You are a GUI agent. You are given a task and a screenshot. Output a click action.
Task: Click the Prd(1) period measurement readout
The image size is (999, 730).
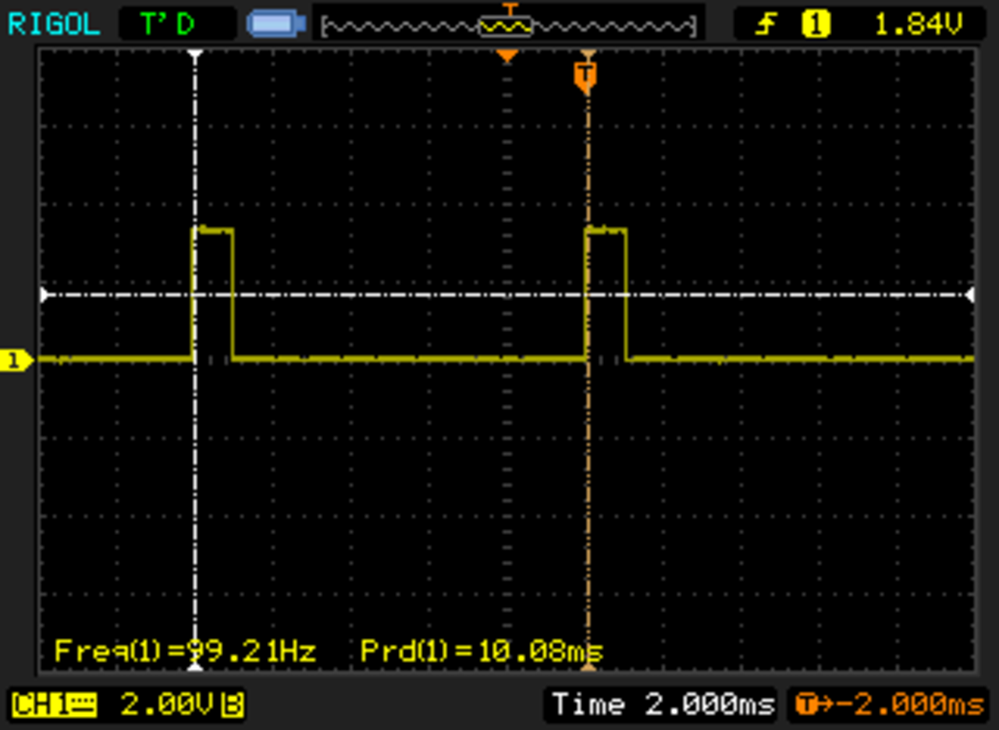coord(481,650)
